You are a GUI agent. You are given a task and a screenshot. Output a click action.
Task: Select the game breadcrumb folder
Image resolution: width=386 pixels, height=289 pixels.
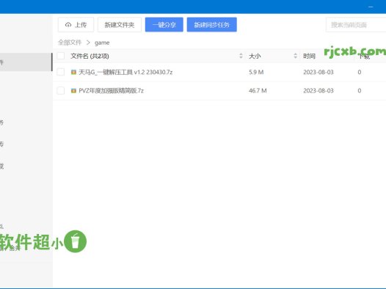pyautogui.click(x=102, y=43)
